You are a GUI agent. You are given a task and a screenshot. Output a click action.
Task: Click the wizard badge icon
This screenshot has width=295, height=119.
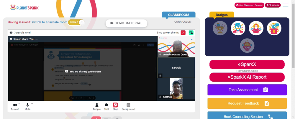click(x=256, y=28)
